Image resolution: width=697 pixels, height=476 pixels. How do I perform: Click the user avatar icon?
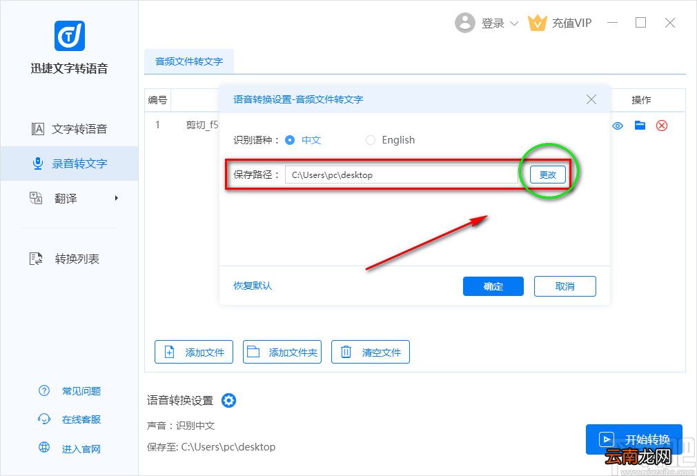(465, 23)
